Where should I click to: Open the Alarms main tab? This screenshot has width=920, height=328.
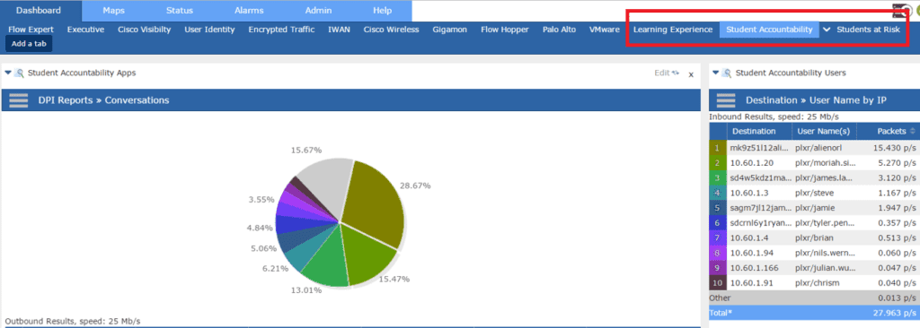pyautogui.click(x=249, y=11)
